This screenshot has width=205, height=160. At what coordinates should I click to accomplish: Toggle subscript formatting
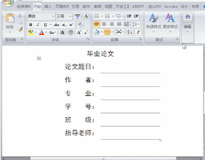coord(64,25)
